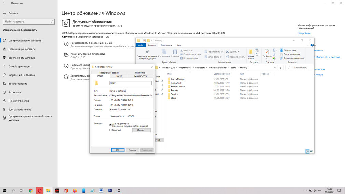Open Центр обновления Windows in Settings sidebar
345x194 pixels.
point(25,40)
